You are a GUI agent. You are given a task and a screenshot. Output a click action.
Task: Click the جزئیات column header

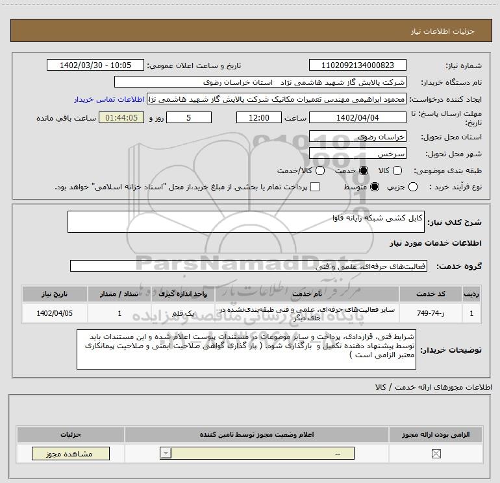click(x=71, y=434)
